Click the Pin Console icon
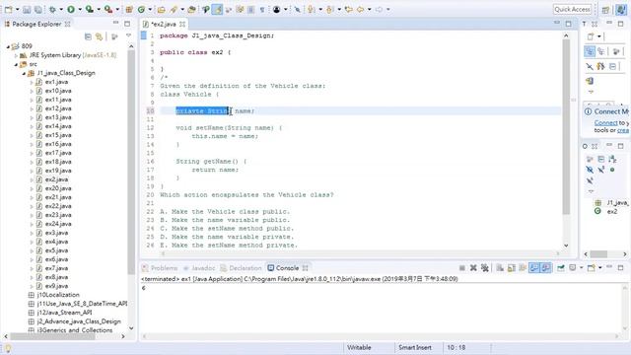The height and width of the screenshot is (355, 631). click(x=561, y=267)
